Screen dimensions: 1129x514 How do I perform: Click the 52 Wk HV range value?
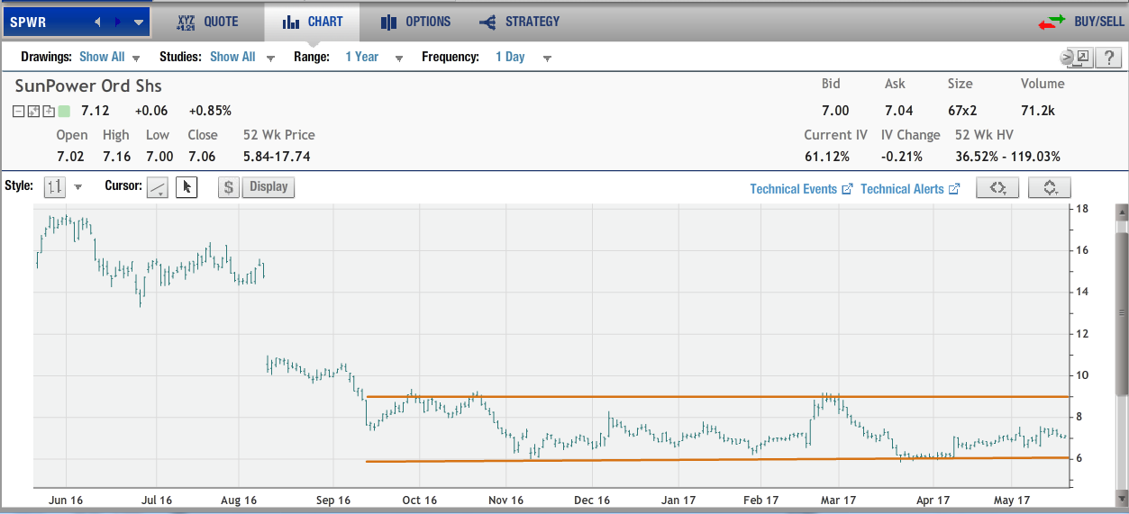pyautogui.click(x=1007, y=156)
